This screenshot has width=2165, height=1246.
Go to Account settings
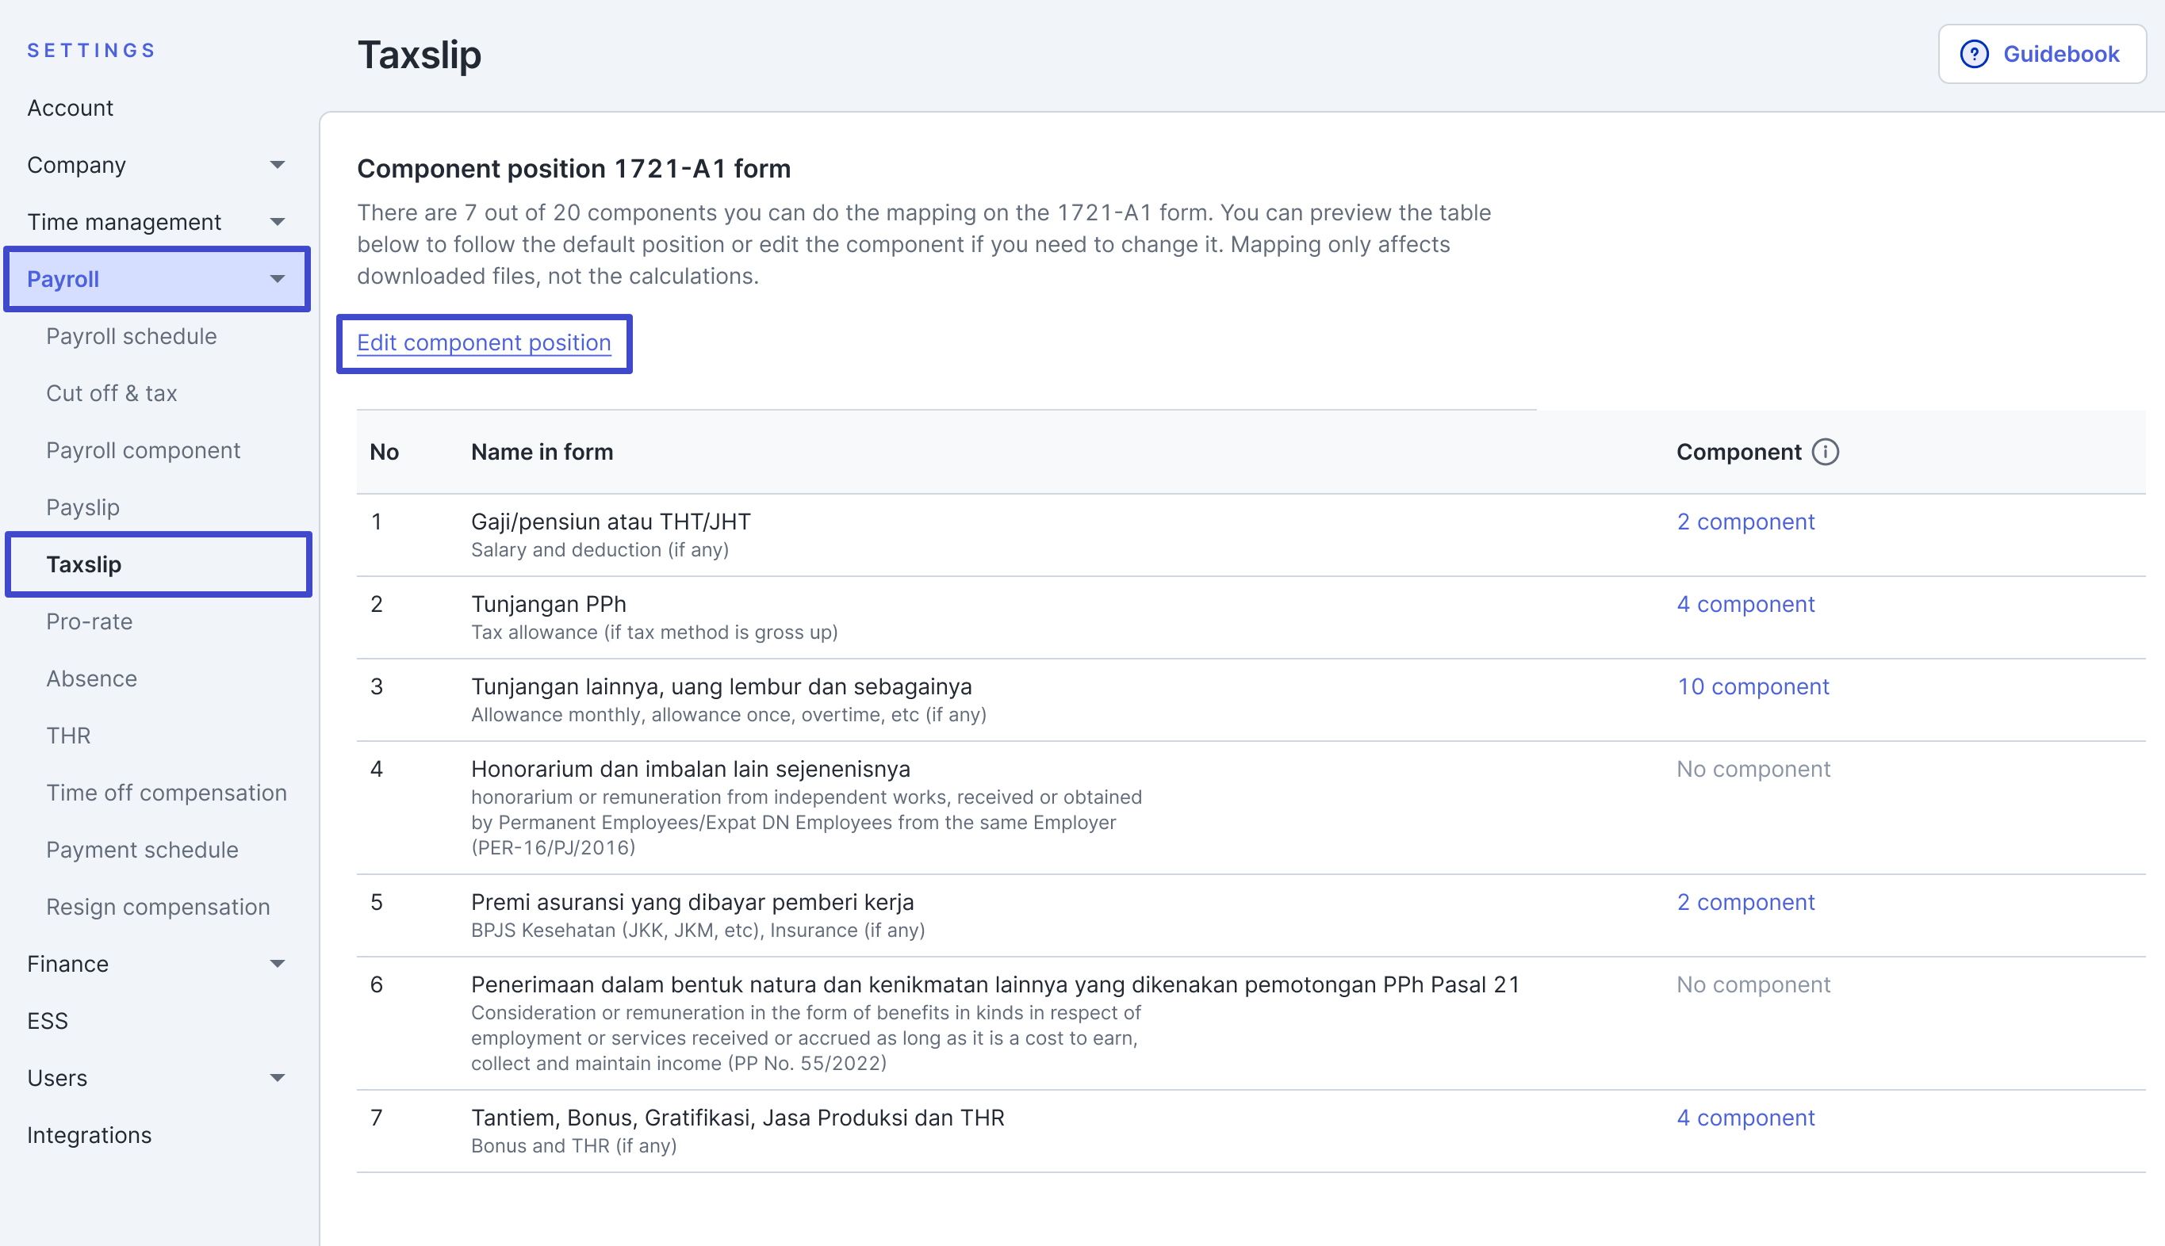point(71,108)
